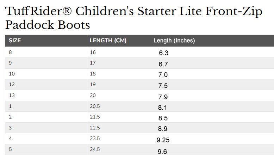Select size 13 cell
274x164 pixels.
[12, 96]
